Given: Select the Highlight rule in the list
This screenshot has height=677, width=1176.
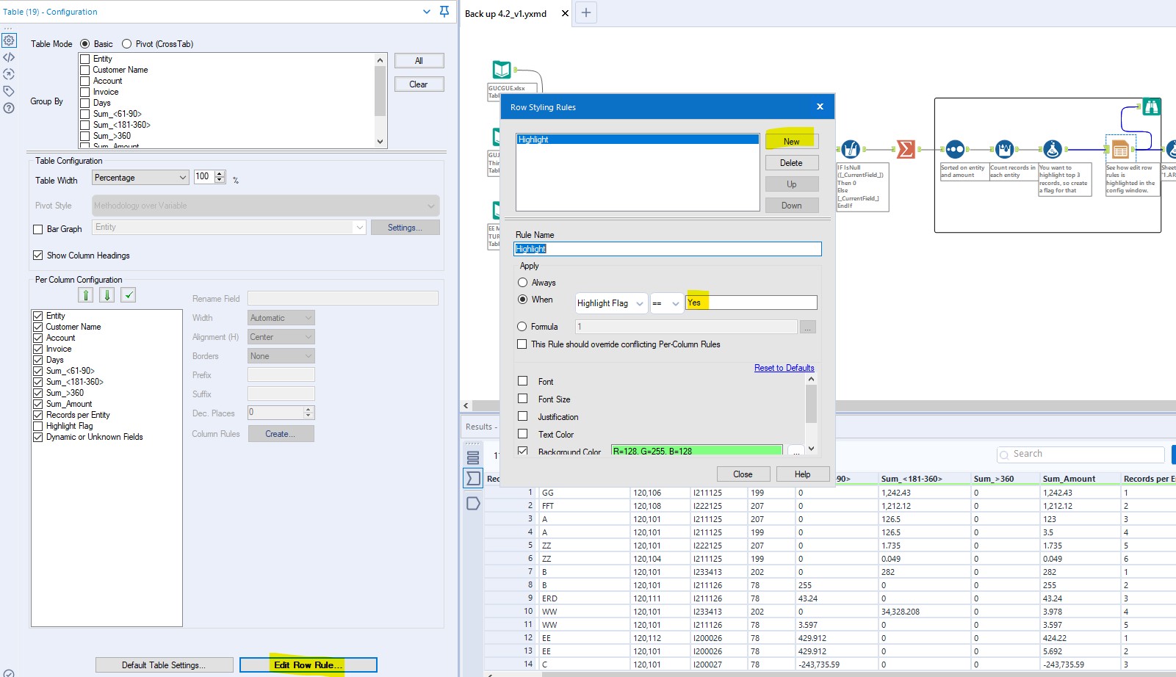Looking at the screenshot, I should click(637, 140).
